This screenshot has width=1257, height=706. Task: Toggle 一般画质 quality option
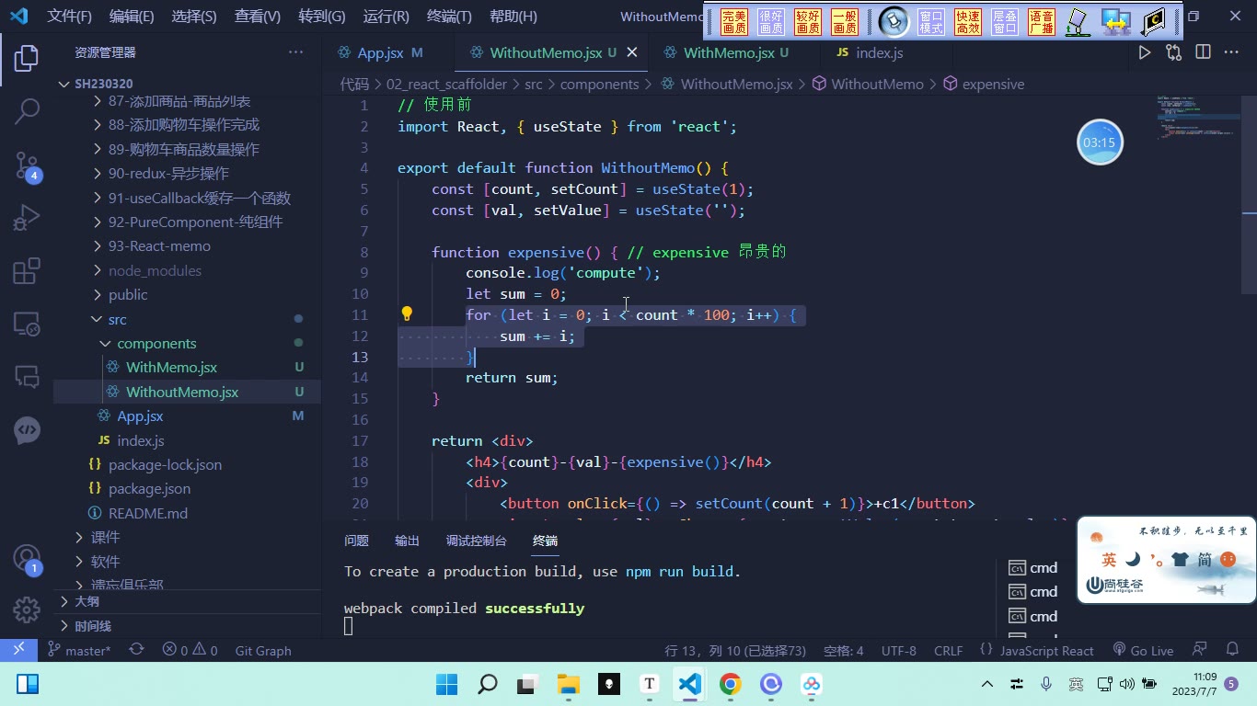coord(845,22)
